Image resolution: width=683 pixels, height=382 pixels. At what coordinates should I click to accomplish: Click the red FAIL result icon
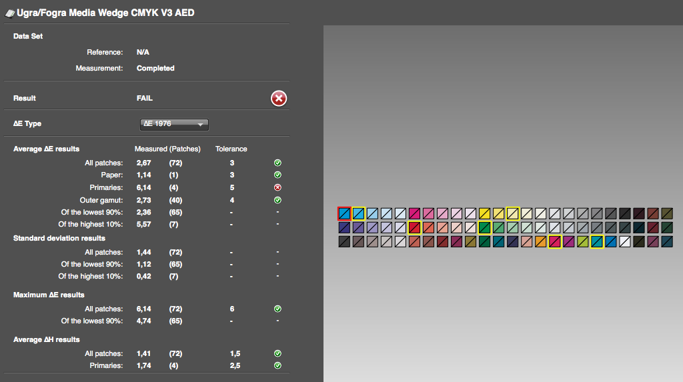[279, 99]
